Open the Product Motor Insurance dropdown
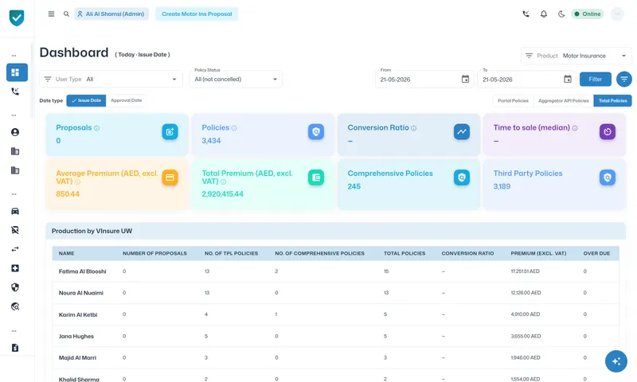Image resolution: width=637 pixels, height=382 pixels. pyautogui.click(x=576, y=56)
